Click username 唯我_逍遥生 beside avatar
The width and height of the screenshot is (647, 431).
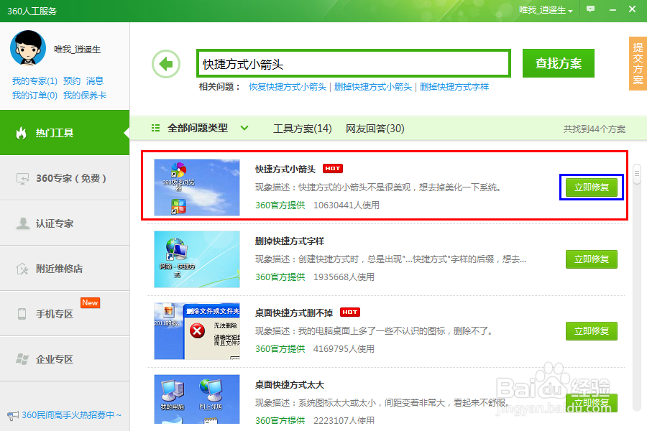pyautogui.click(x=77, y=50)
